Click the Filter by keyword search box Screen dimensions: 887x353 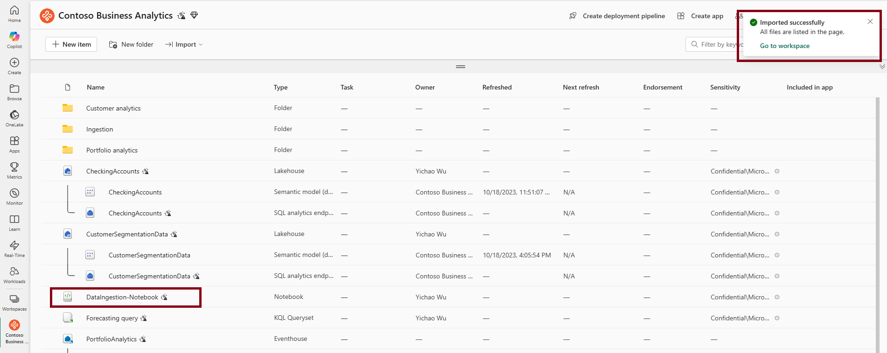714,44
